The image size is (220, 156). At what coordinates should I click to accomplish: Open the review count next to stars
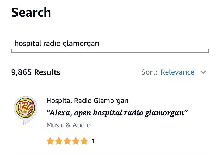pos(93,141)
